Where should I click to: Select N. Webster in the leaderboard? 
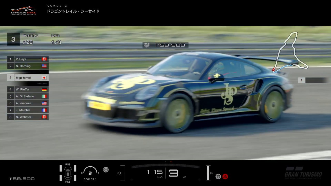pos(28,117)
